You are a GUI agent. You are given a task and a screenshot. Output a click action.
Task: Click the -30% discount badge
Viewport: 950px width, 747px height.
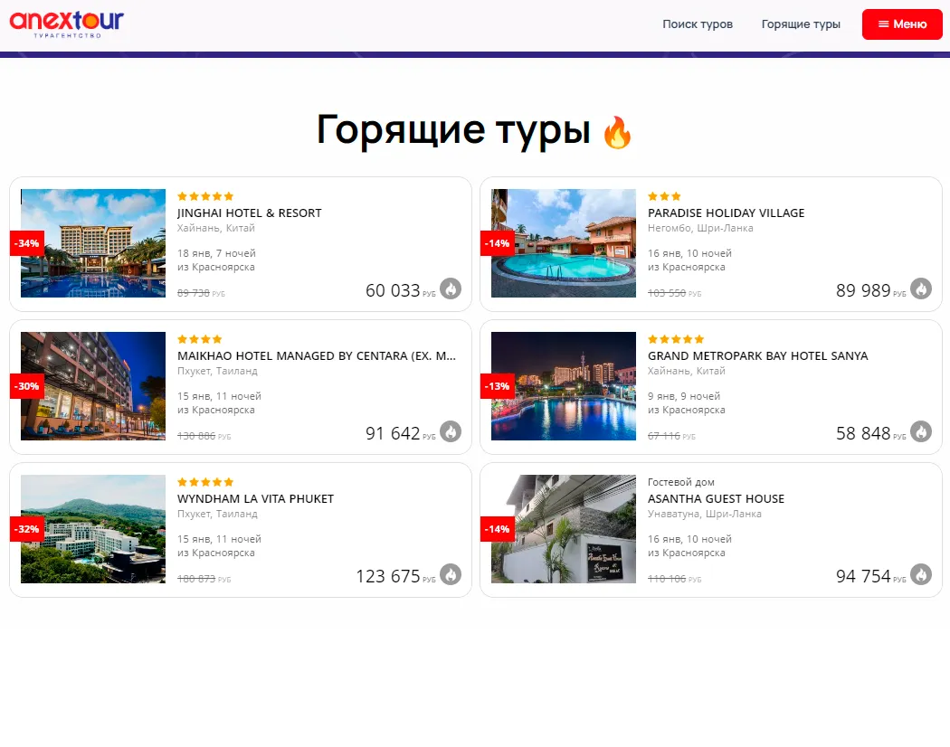(26, 386)
